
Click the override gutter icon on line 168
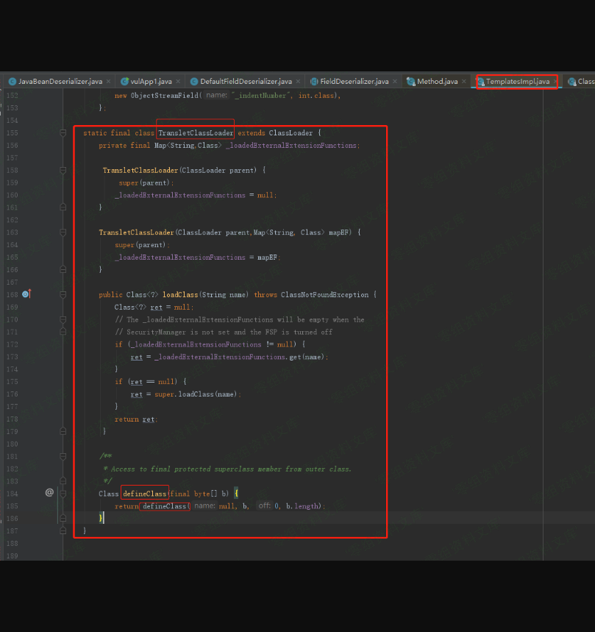pos(26,294)
